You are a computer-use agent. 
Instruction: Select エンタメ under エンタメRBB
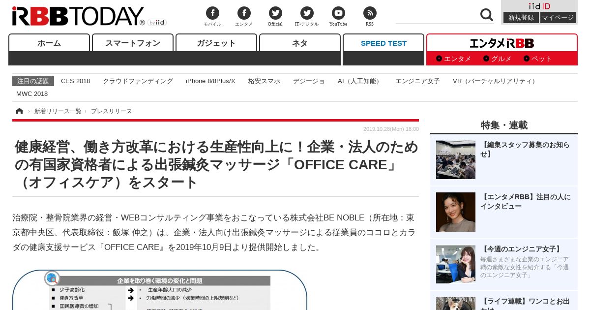[x=454, y=59]
